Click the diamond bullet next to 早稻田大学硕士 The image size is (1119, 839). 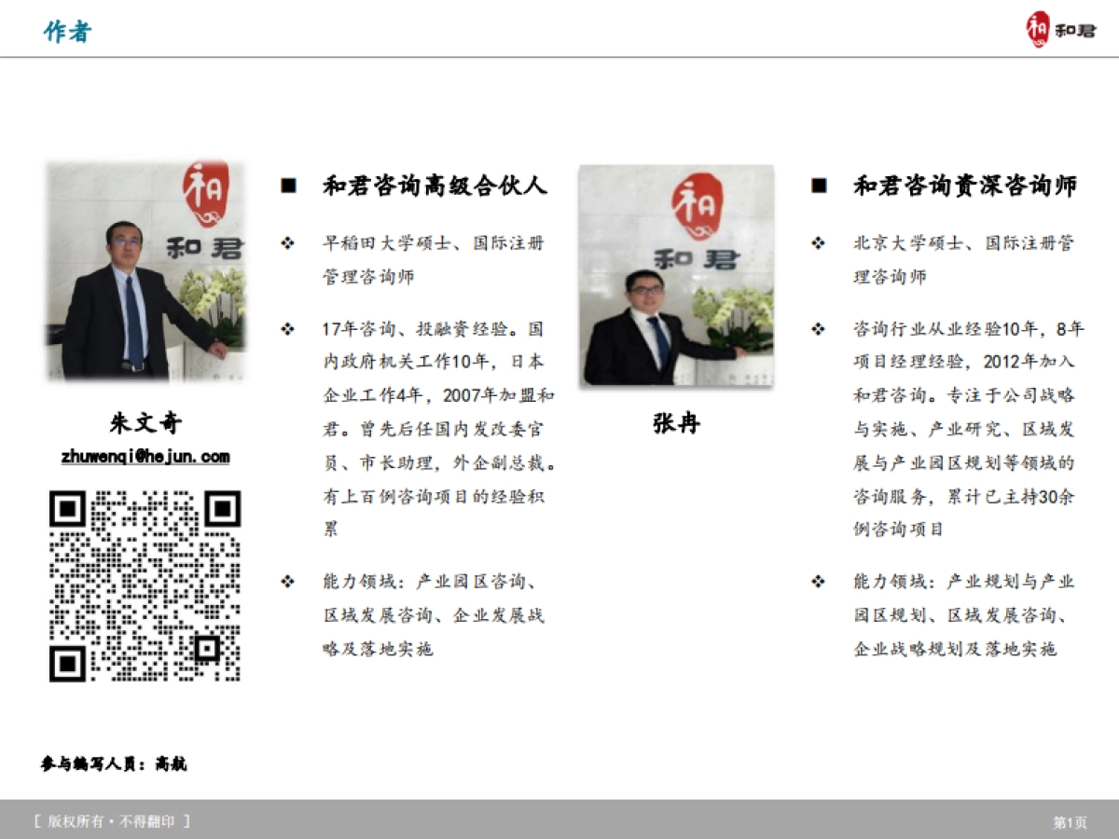point(287,243)
